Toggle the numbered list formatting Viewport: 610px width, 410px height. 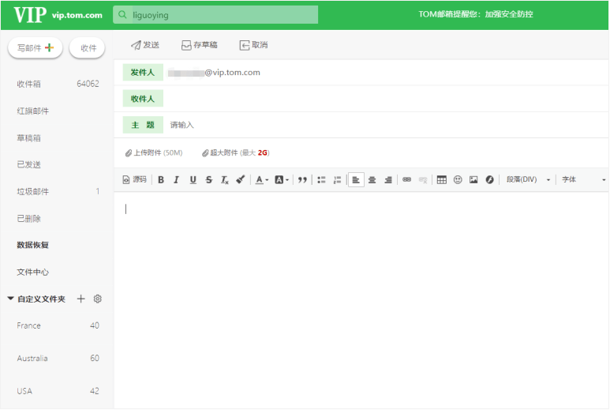(x=337, y=180)
